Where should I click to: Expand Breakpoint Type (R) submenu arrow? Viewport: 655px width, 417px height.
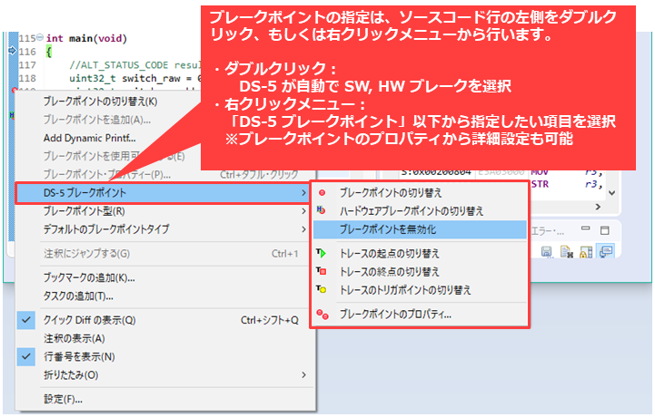click(x=303, y=211)
